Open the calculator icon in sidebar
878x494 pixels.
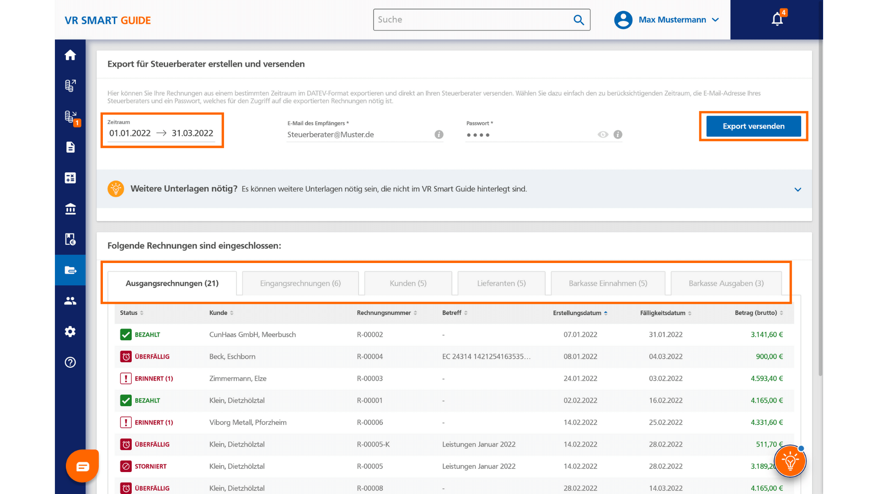pyautogui.click(x=70, y=178)
